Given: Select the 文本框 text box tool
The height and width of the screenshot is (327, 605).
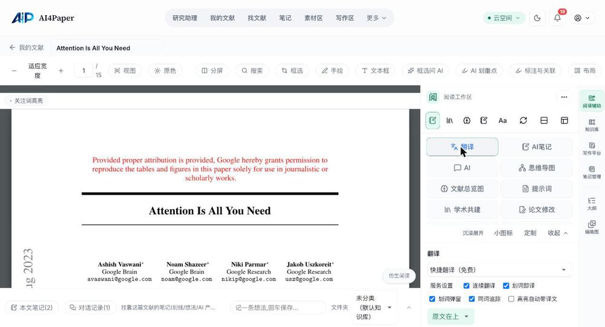Looking at the screenshot, I should point(375,71).
